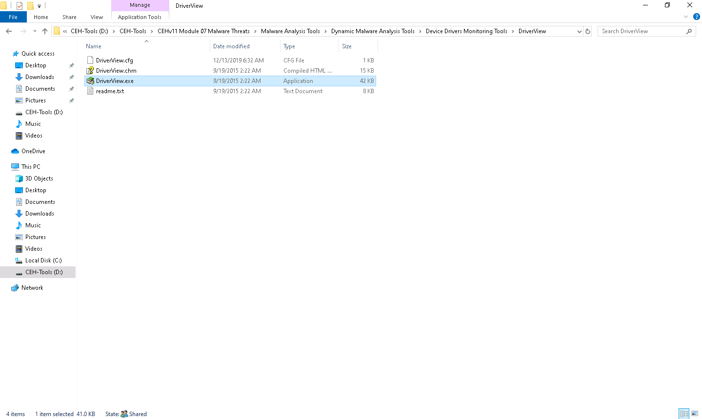Open Downloads under Quick access
This screenshot has height=419, width=702.
[40, 77]
